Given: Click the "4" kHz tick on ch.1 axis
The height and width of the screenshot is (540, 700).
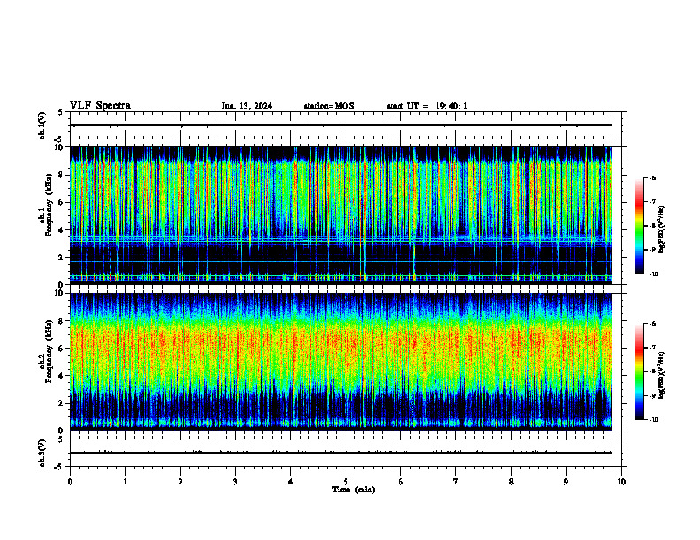Looking at the screenshot, I should point(62,230).
